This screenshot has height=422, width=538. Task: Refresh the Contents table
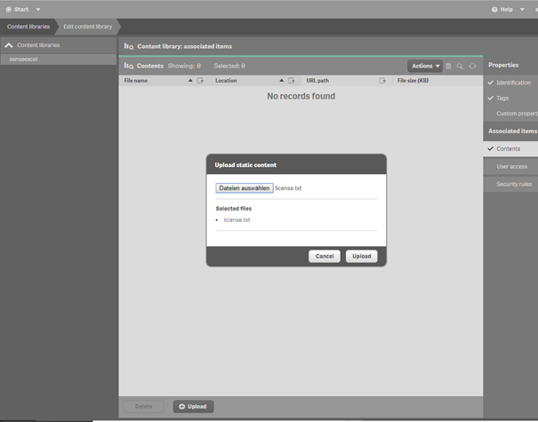[x=472, y=66]
